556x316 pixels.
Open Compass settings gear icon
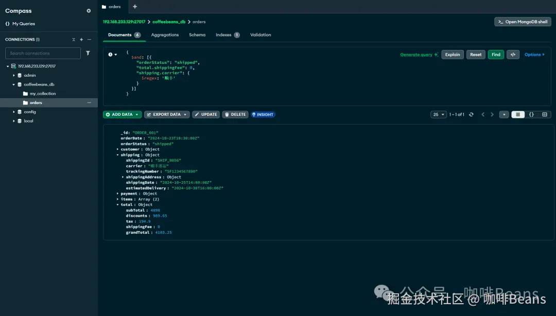point(89,11)
